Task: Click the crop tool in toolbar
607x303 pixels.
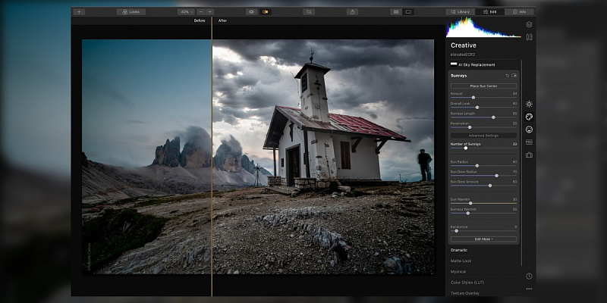Action: 309,12
